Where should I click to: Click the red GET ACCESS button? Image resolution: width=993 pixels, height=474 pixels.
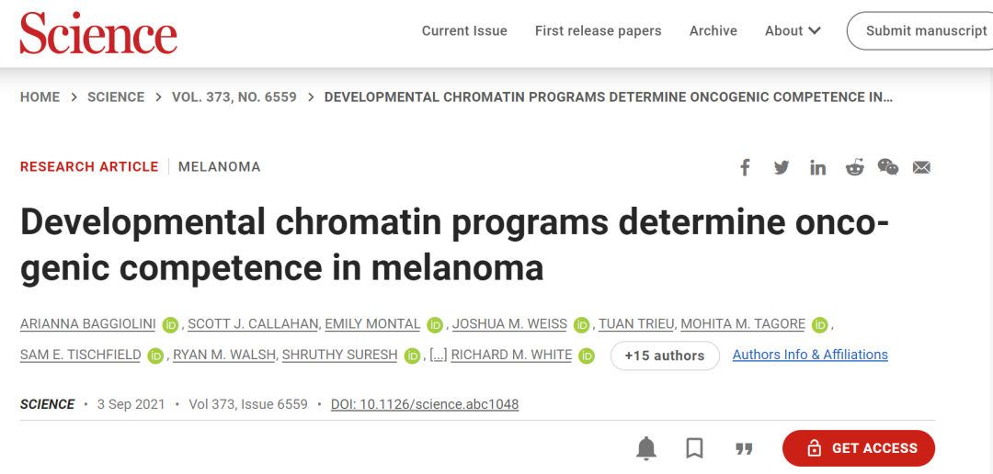(x=859, y=448)
